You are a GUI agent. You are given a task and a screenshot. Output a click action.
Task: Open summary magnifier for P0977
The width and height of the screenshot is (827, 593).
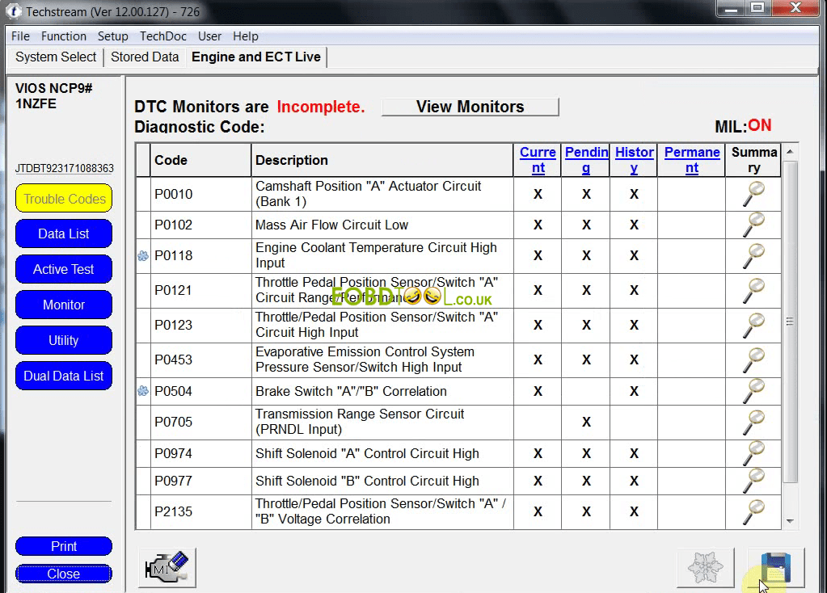pyautogui.click(x=753, y=481)
